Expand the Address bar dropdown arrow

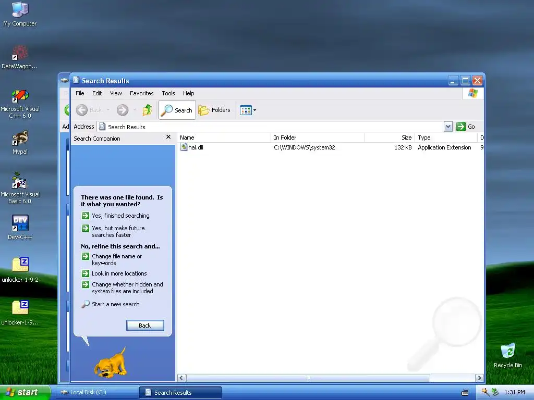click(448, 127)
